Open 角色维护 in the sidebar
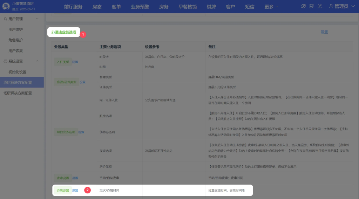 [x=16, y=40]
